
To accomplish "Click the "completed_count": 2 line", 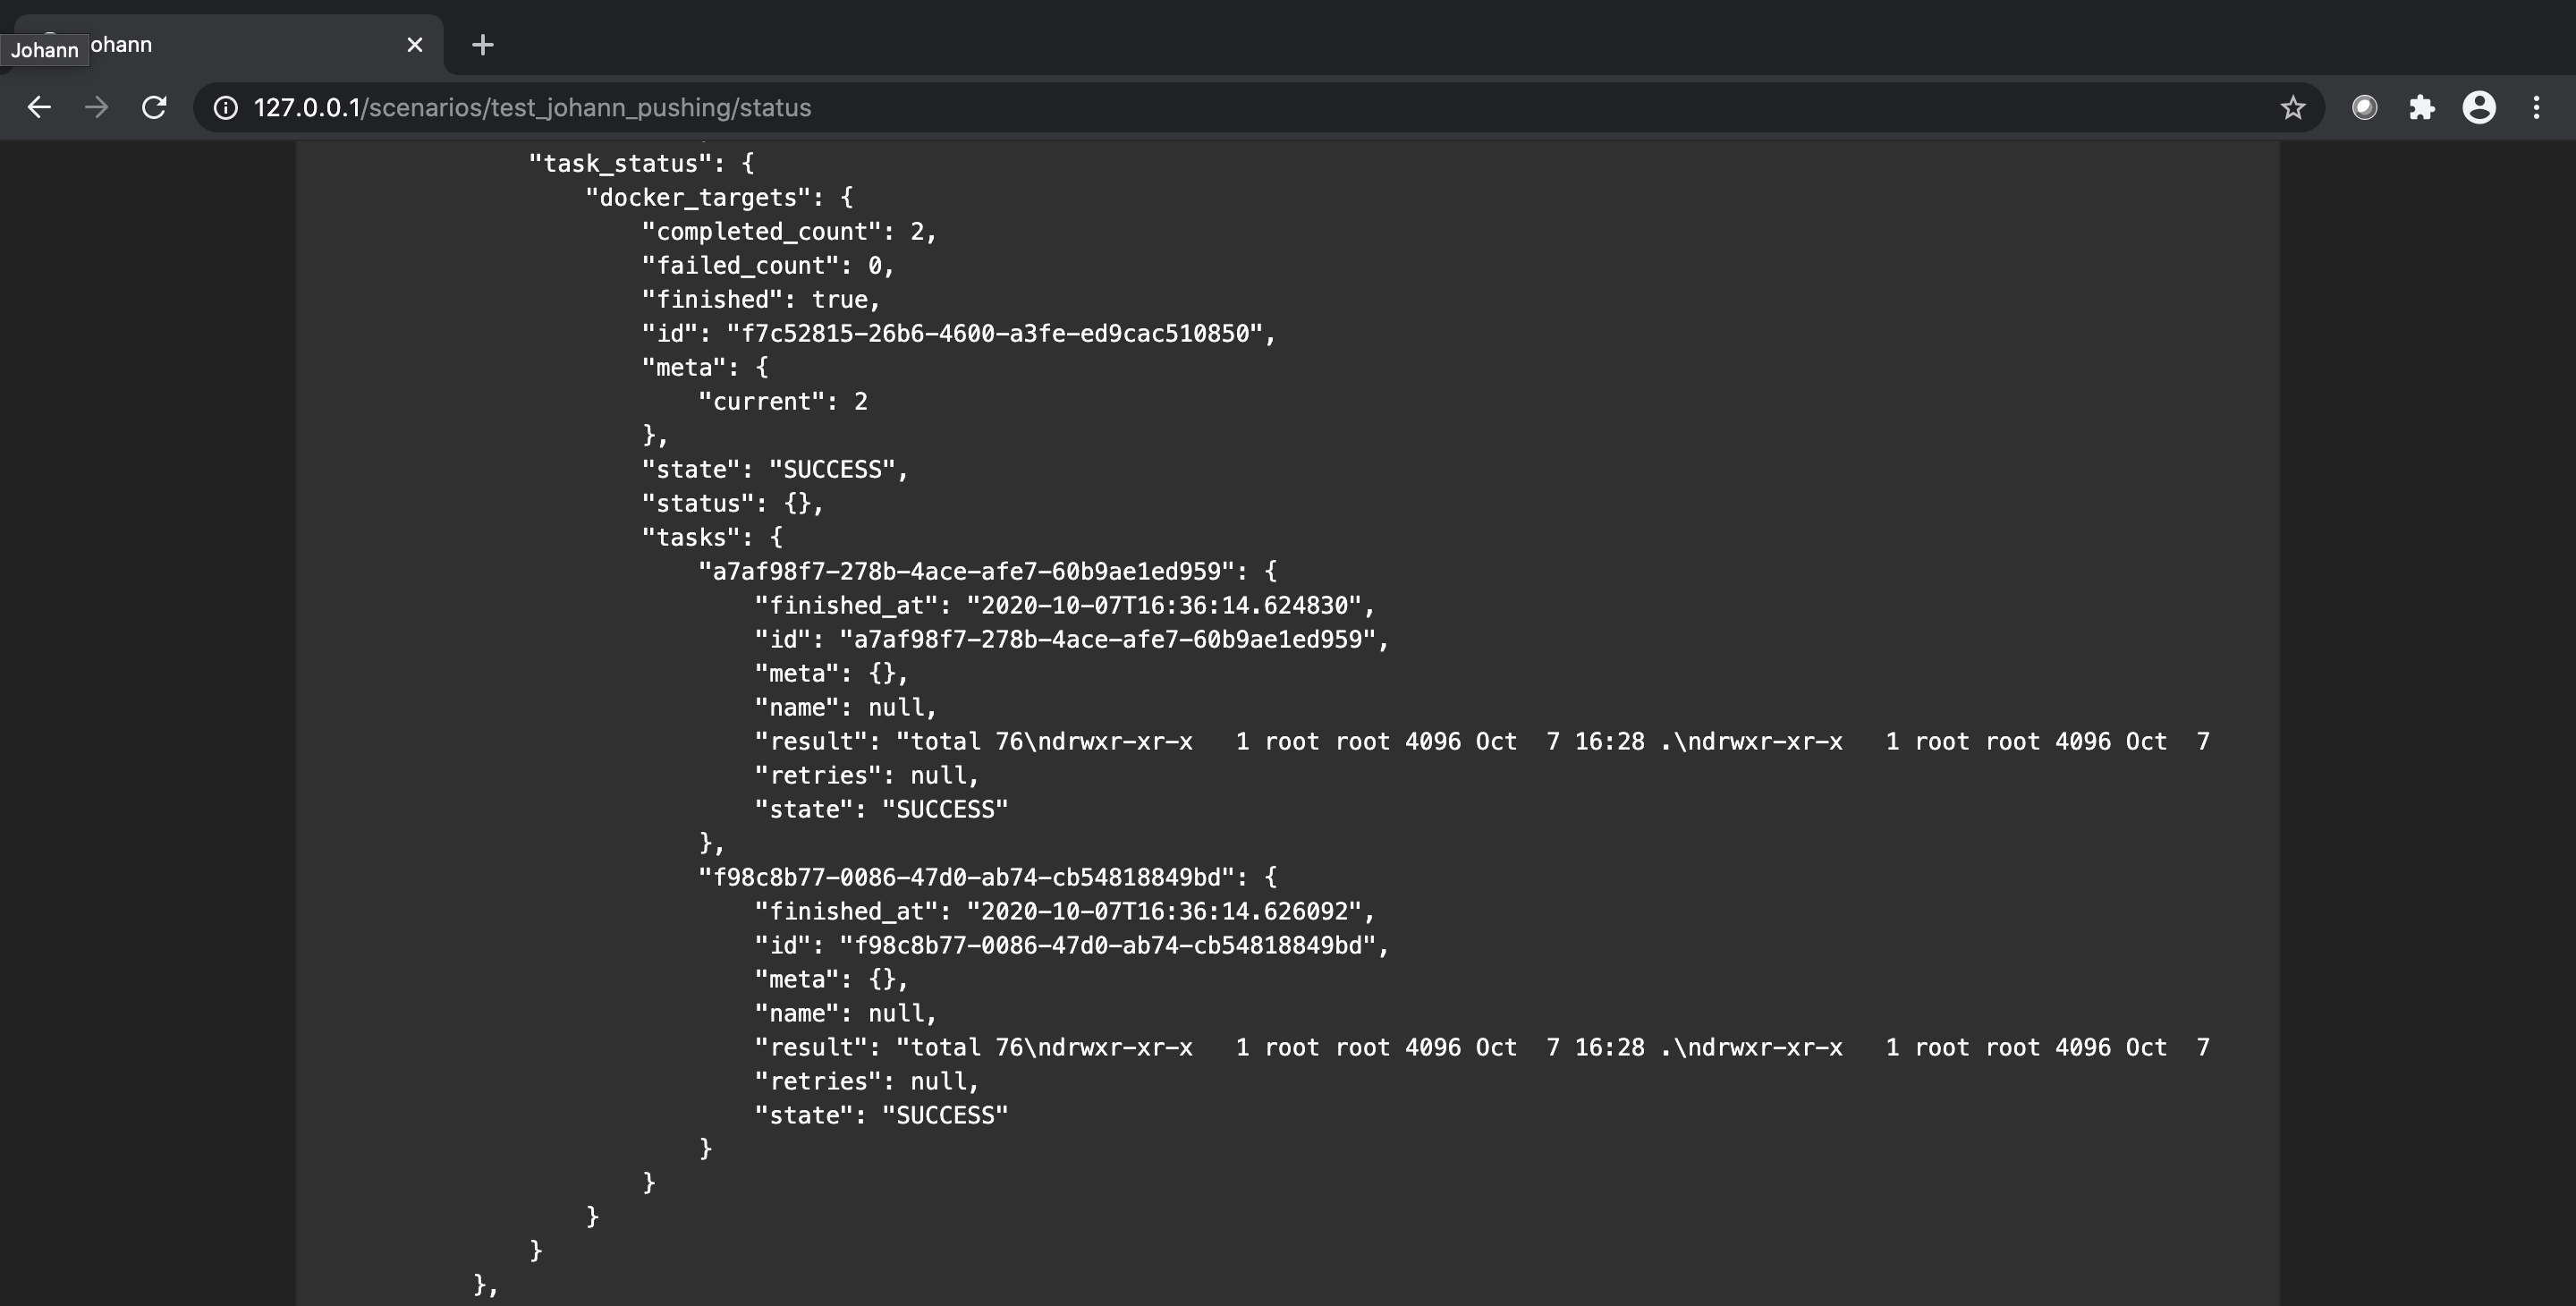I will (x=789, y=231).
